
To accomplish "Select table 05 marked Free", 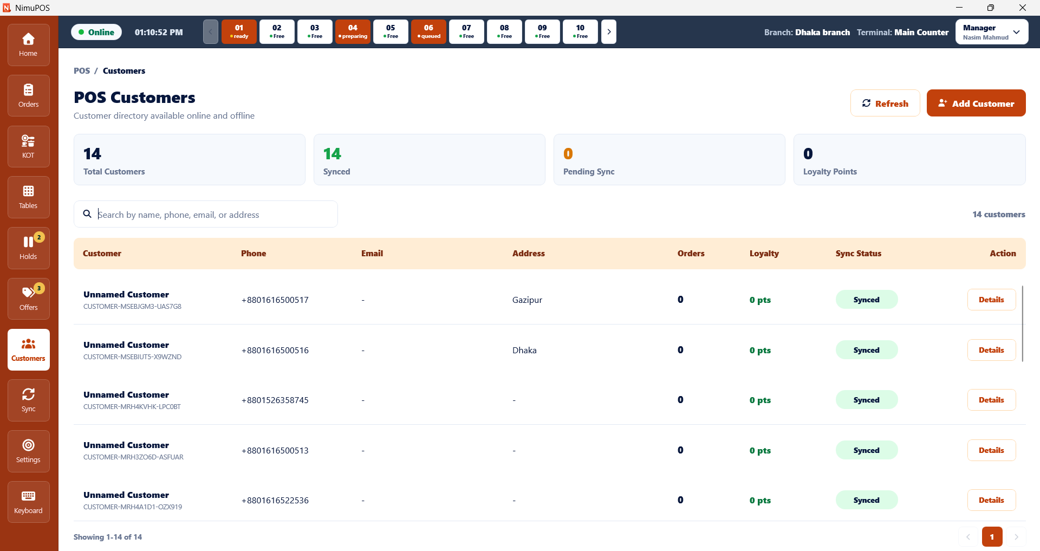I will 391,31.
